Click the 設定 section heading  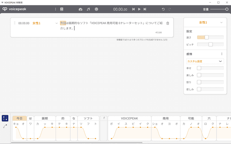click(x=189, y=31)
